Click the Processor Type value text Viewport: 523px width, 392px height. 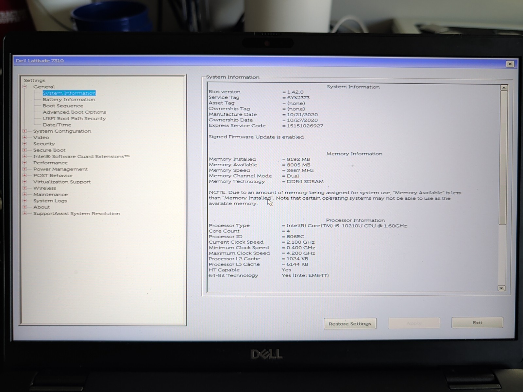[x=346, y=226]
